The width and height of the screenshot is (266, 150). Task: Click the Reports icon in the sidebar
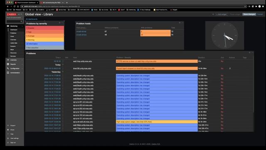tap(8, 64)
